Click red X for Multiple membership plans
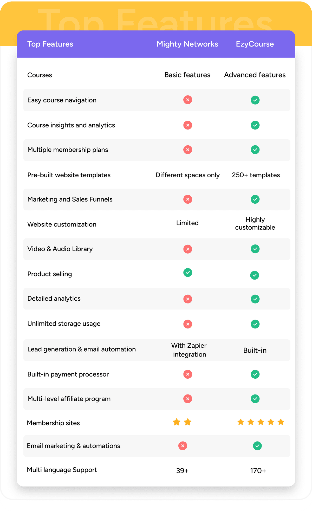Viewport: 312px width, 511px height. tap(187, 150)
